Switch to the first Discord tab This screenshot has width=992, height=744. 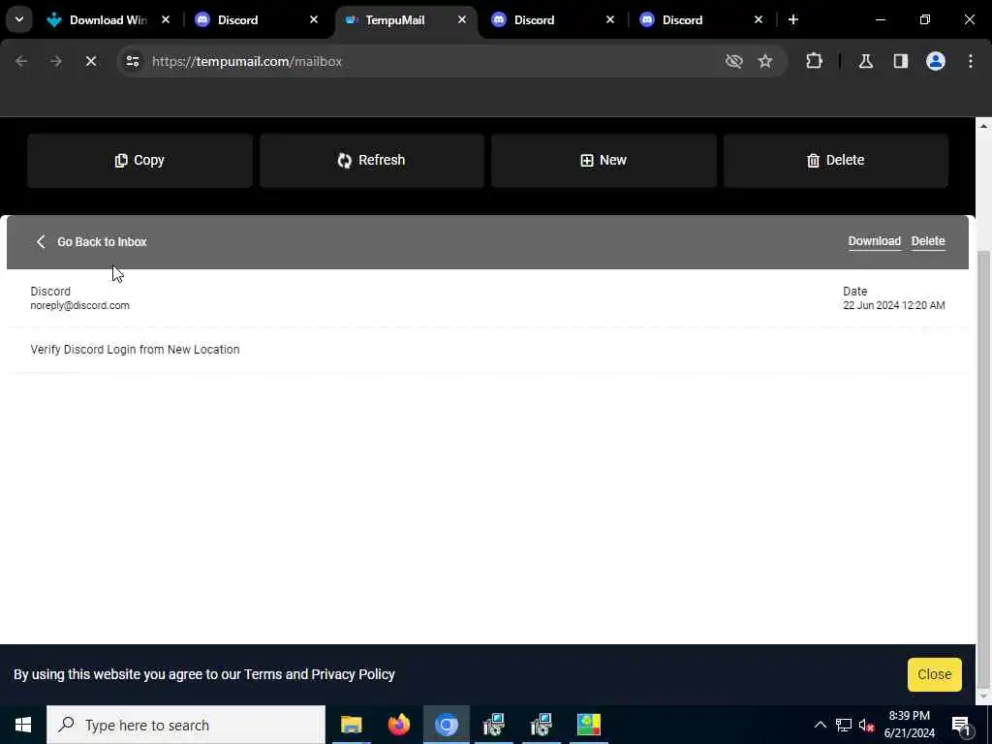[256, 20]
